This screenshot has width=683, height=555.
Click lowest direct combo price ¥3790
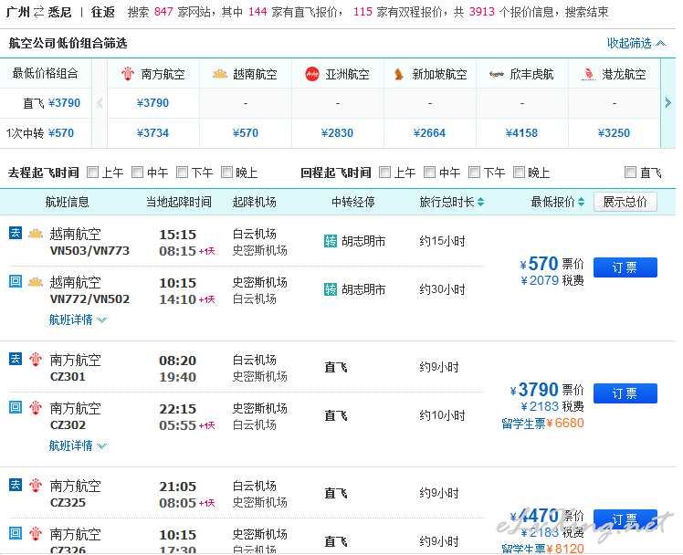click(x=65, y=103)
